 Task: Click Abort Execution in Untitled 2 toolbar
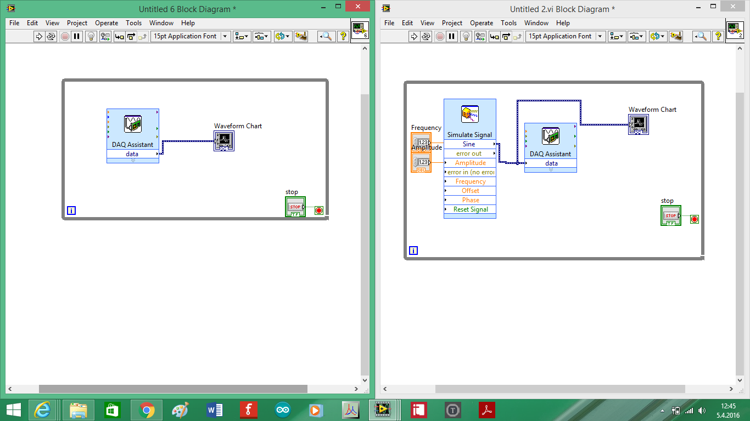(440, 36)
